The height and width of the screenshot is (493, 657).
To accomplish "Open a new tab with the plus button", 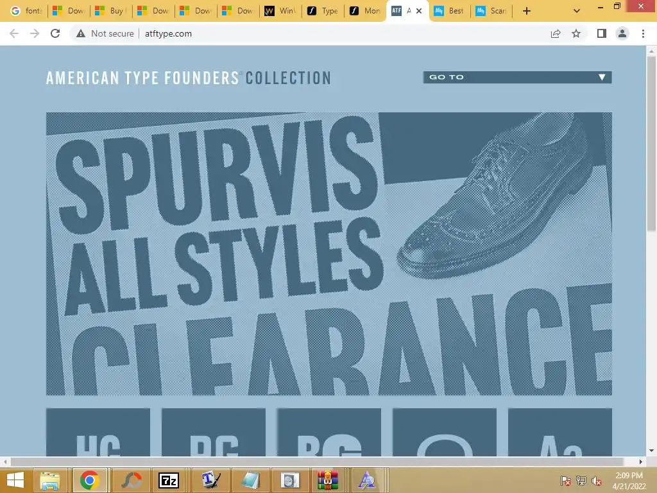I will [x=527, y=11].
